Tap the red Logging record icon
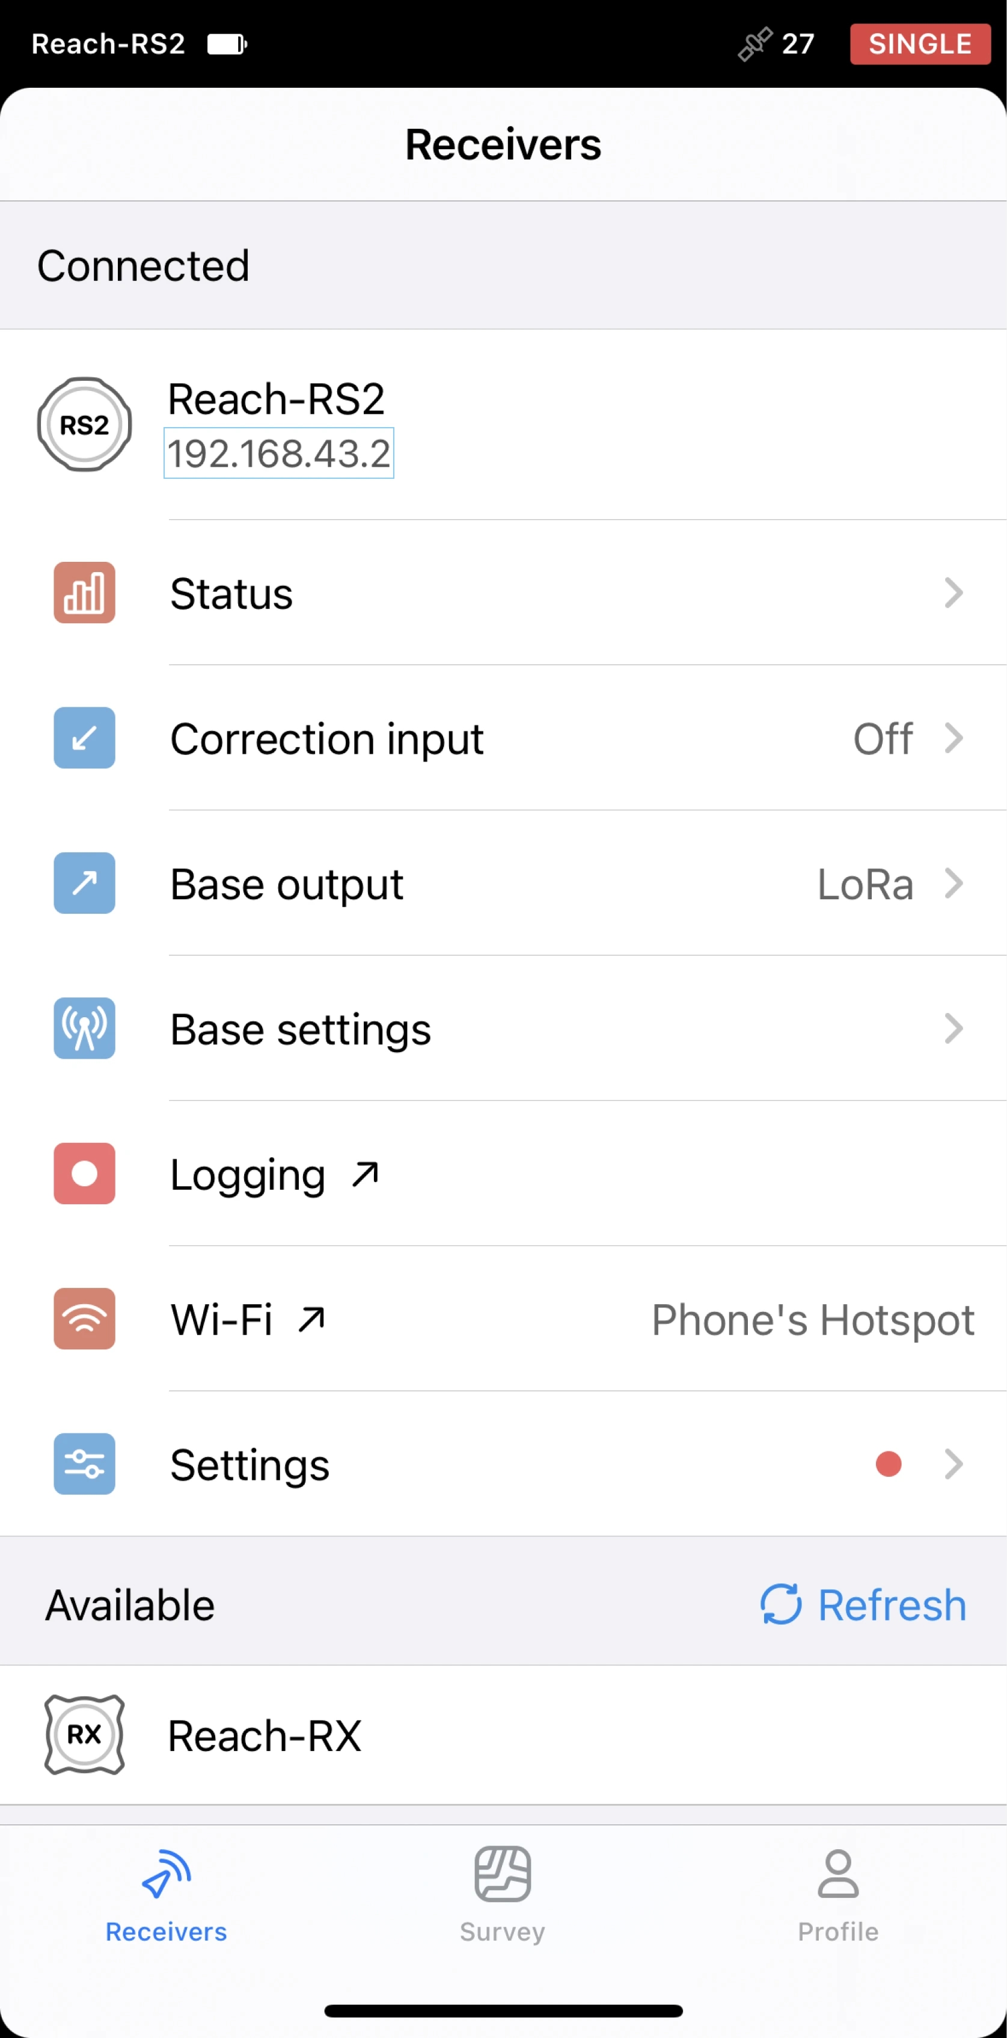This screenshot has height=2038, width=1007. [85, 1173]
